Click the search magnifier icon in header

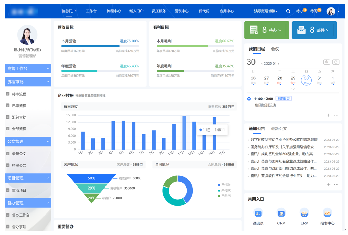[288, 11]
